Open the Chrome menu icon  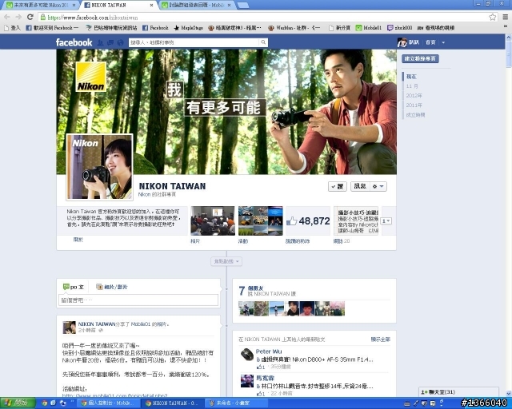[x=505, y=17]
